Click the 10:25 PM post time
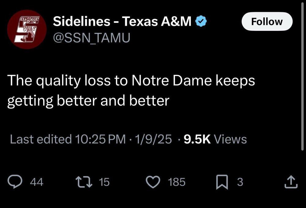306x208 pixels. [x=100, y=139]
